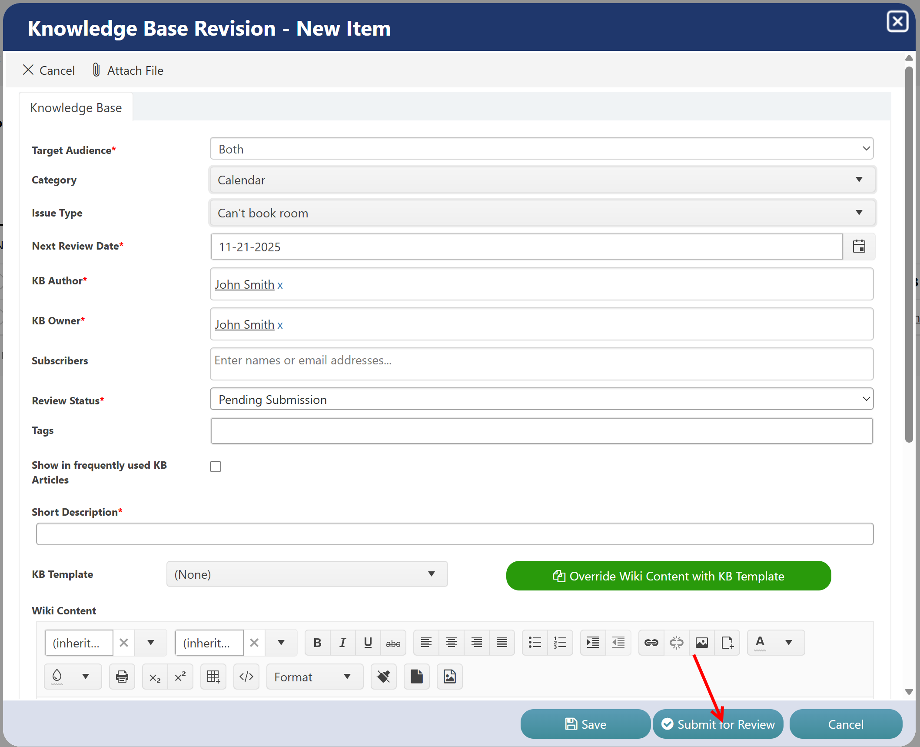
Task: Insert a hyperlink using the link icon
Action: coord(651,643)
